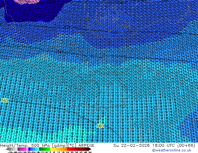
Task: Click the pink cold region at top-left of map
Action: (x=27, y=2)
